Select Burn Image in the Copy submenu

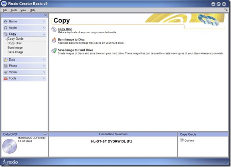(x=15, y=48)
